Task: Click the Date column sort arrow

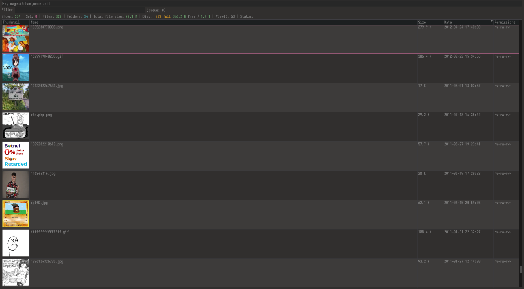Action: [x=492, y=21]
